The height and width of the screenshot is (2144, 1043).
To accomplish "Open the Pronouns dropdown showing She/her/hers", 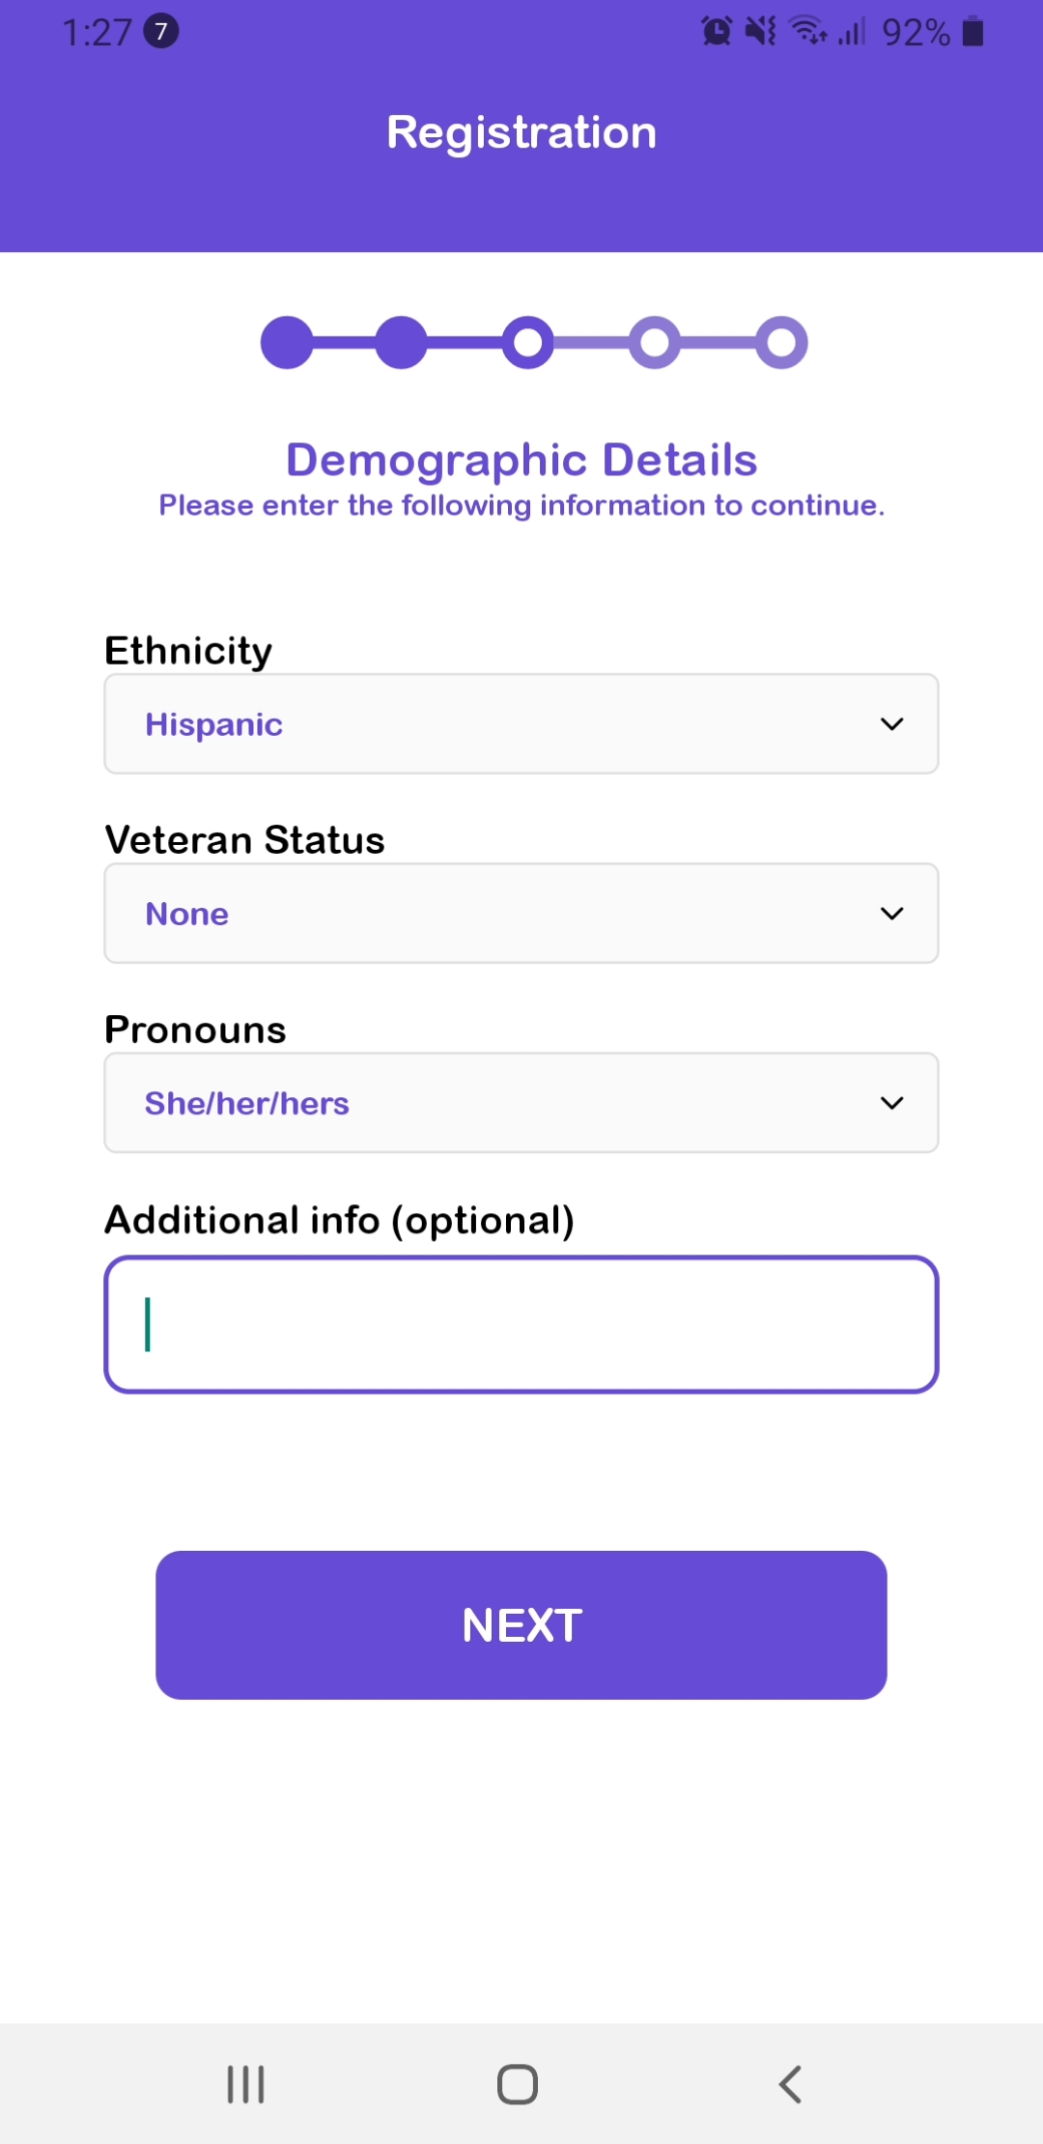I will point(521,1102).
